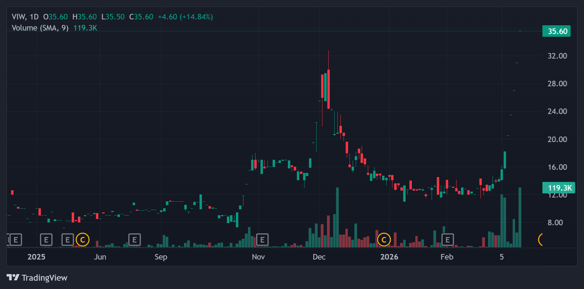
Task: Click the partial orange marker at right edge
Action: click(541, 239)
